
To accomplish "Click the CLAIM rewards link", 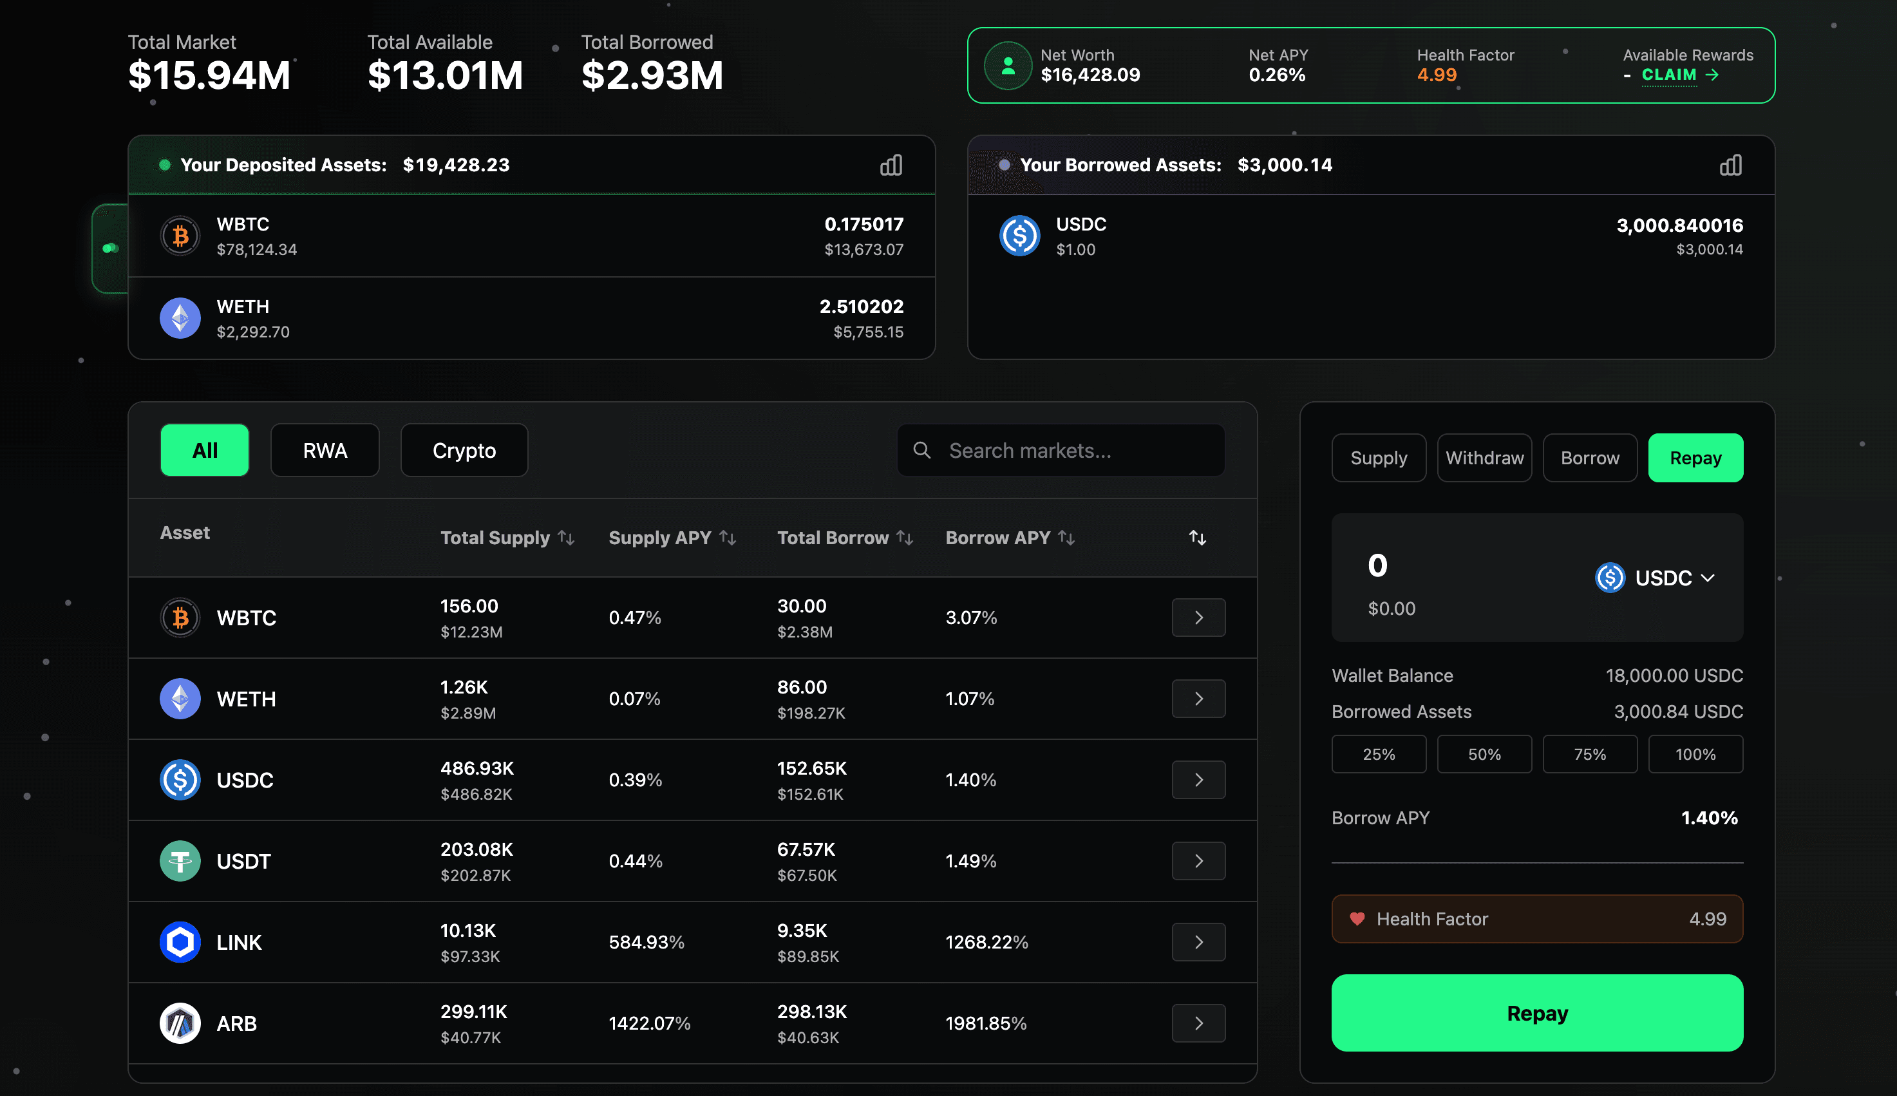I will (1668, 75).
